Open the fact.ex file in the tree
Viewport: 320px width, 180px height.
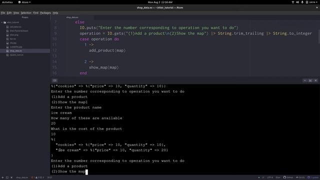12,39
